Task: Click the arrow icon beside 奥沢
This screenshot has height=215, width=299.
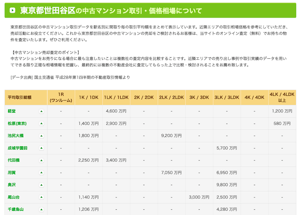Action: [41, 185]
